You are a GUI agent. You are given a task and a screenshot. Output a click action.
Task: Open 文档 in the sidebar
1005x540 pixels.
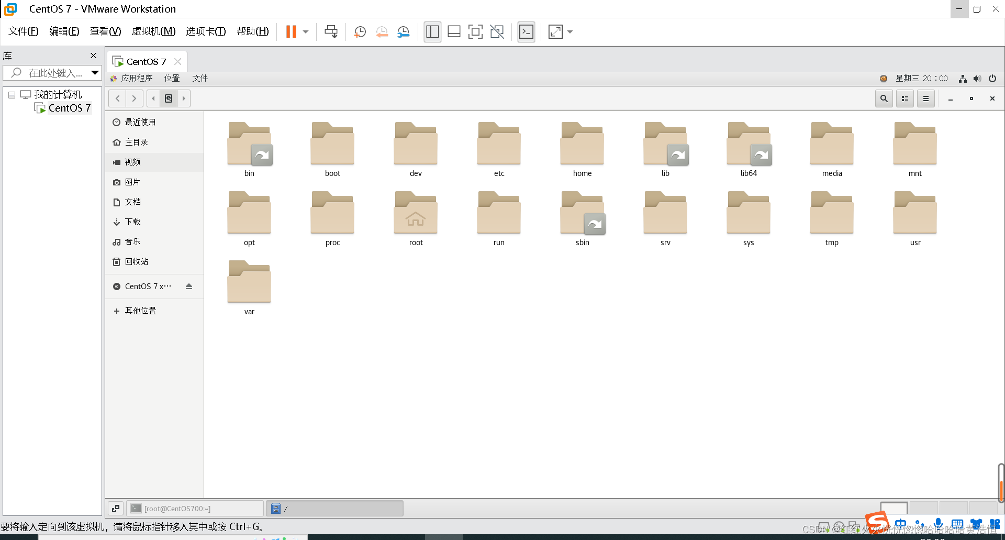click(x=154, y=202)
